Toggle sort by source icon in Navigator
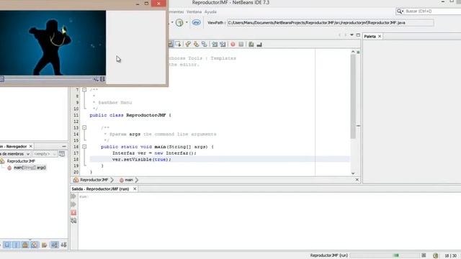 (x=64, y=245)
